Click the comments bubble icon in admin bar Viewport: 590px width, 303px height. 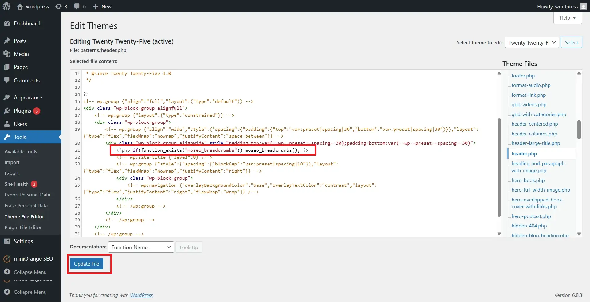click(77, 6)
